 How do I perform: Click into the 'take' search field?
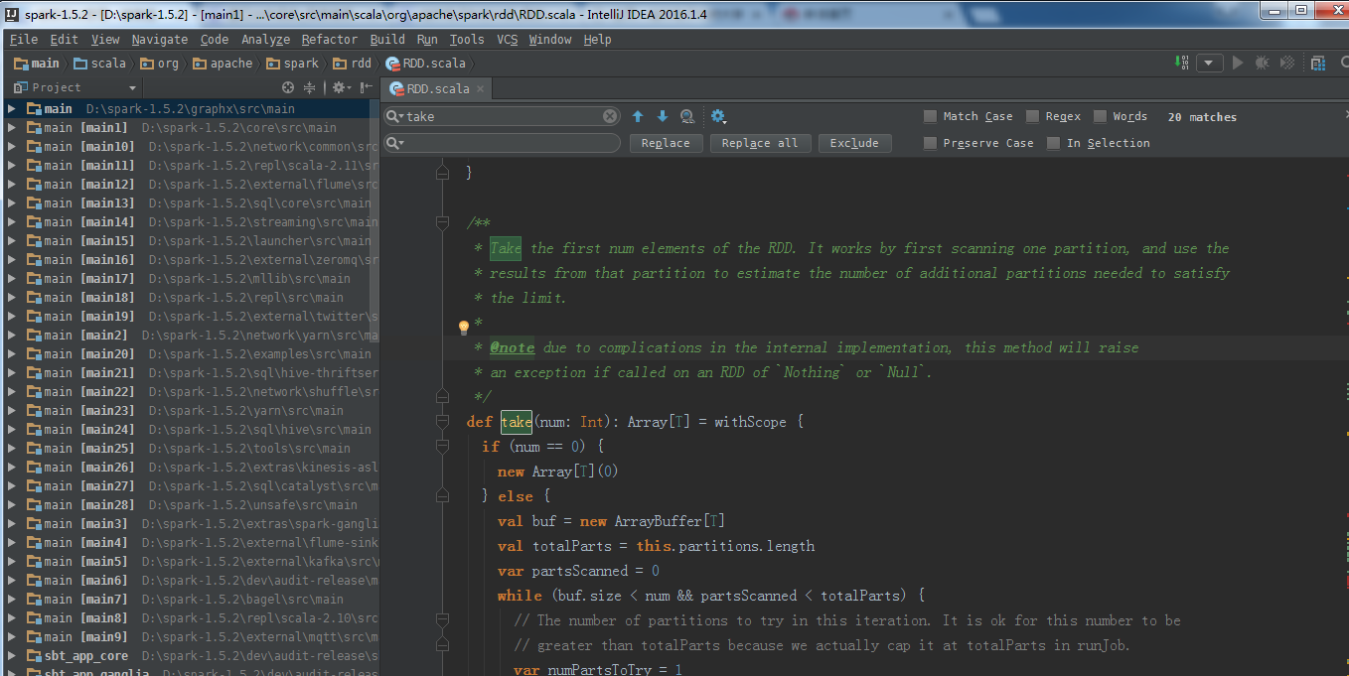502,116
